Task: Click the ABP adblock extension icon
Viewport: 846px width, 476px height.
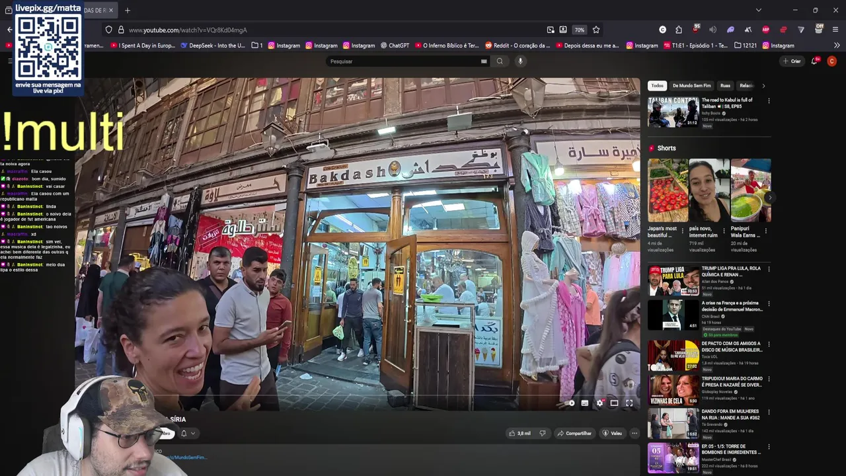Action: pyautogui.click(x=765, y=30)
